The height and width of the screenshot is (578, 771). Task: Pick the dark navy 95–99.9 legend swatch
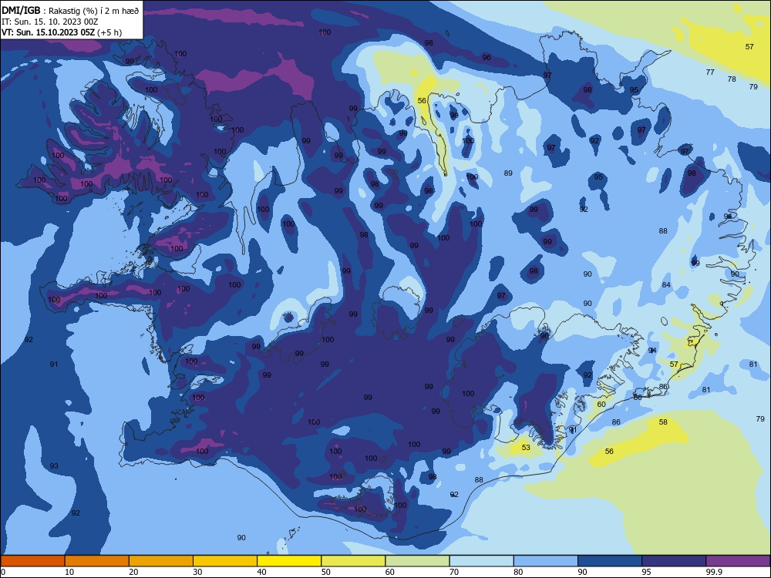pyautogui.click(x=674, y=561)
